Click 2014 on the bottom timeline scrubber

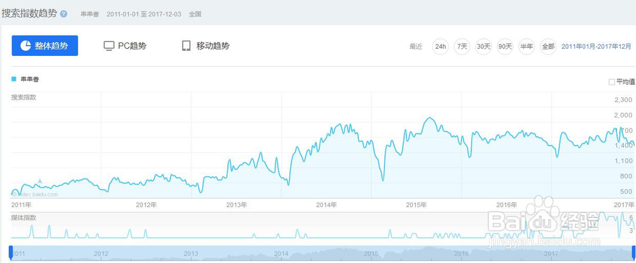pos(281,253)
